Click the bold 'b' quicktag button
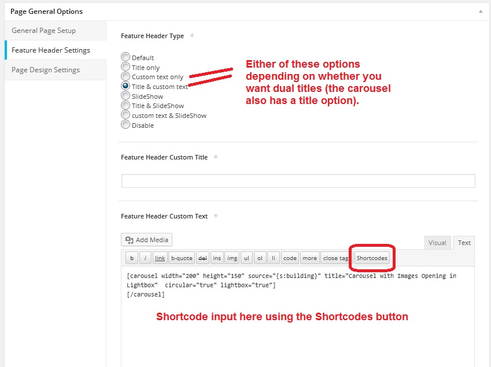 [132, 258]
